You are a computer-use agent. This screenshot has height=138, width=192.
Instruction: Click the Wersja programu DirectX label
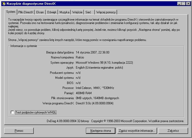pos(58,103)
